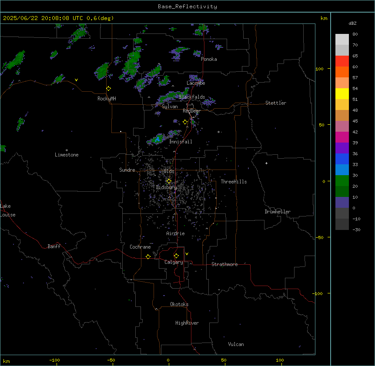Click the red 60 dBZ legend swatch

[342, 61]
